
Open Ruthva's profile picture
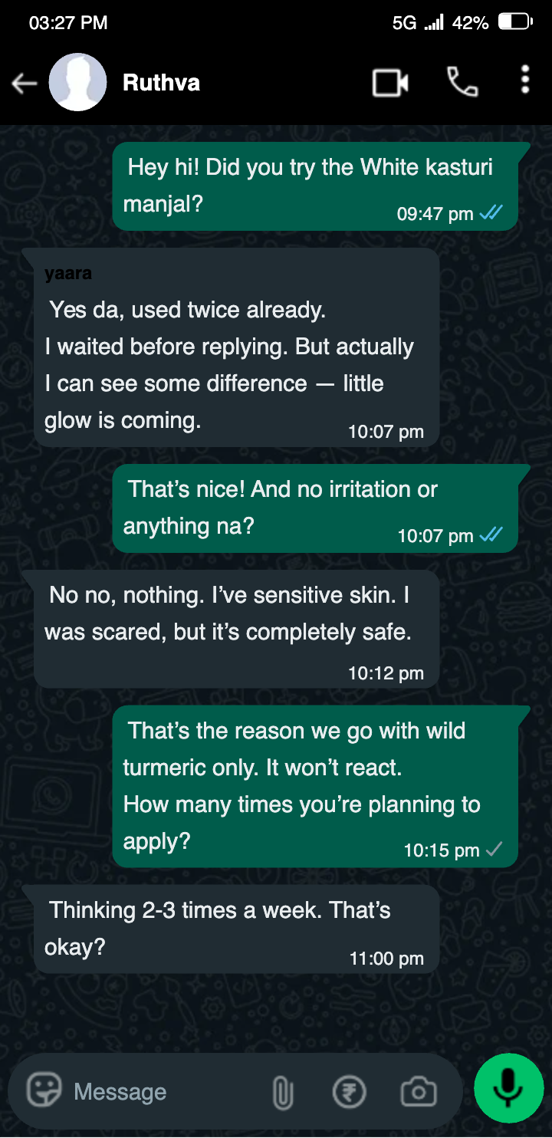pyautogui.click(x=77, y=82)
